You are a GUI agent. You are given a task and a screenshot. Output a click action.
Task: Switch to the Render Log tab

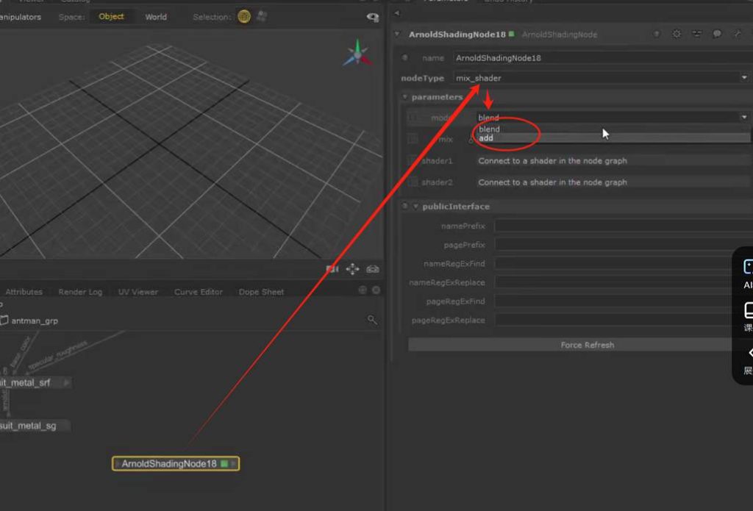(80, 292)
